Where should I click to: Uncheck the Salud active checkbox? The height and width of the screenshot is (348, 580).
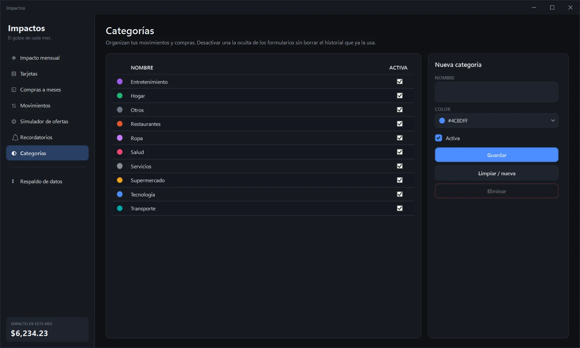(400, 152)
